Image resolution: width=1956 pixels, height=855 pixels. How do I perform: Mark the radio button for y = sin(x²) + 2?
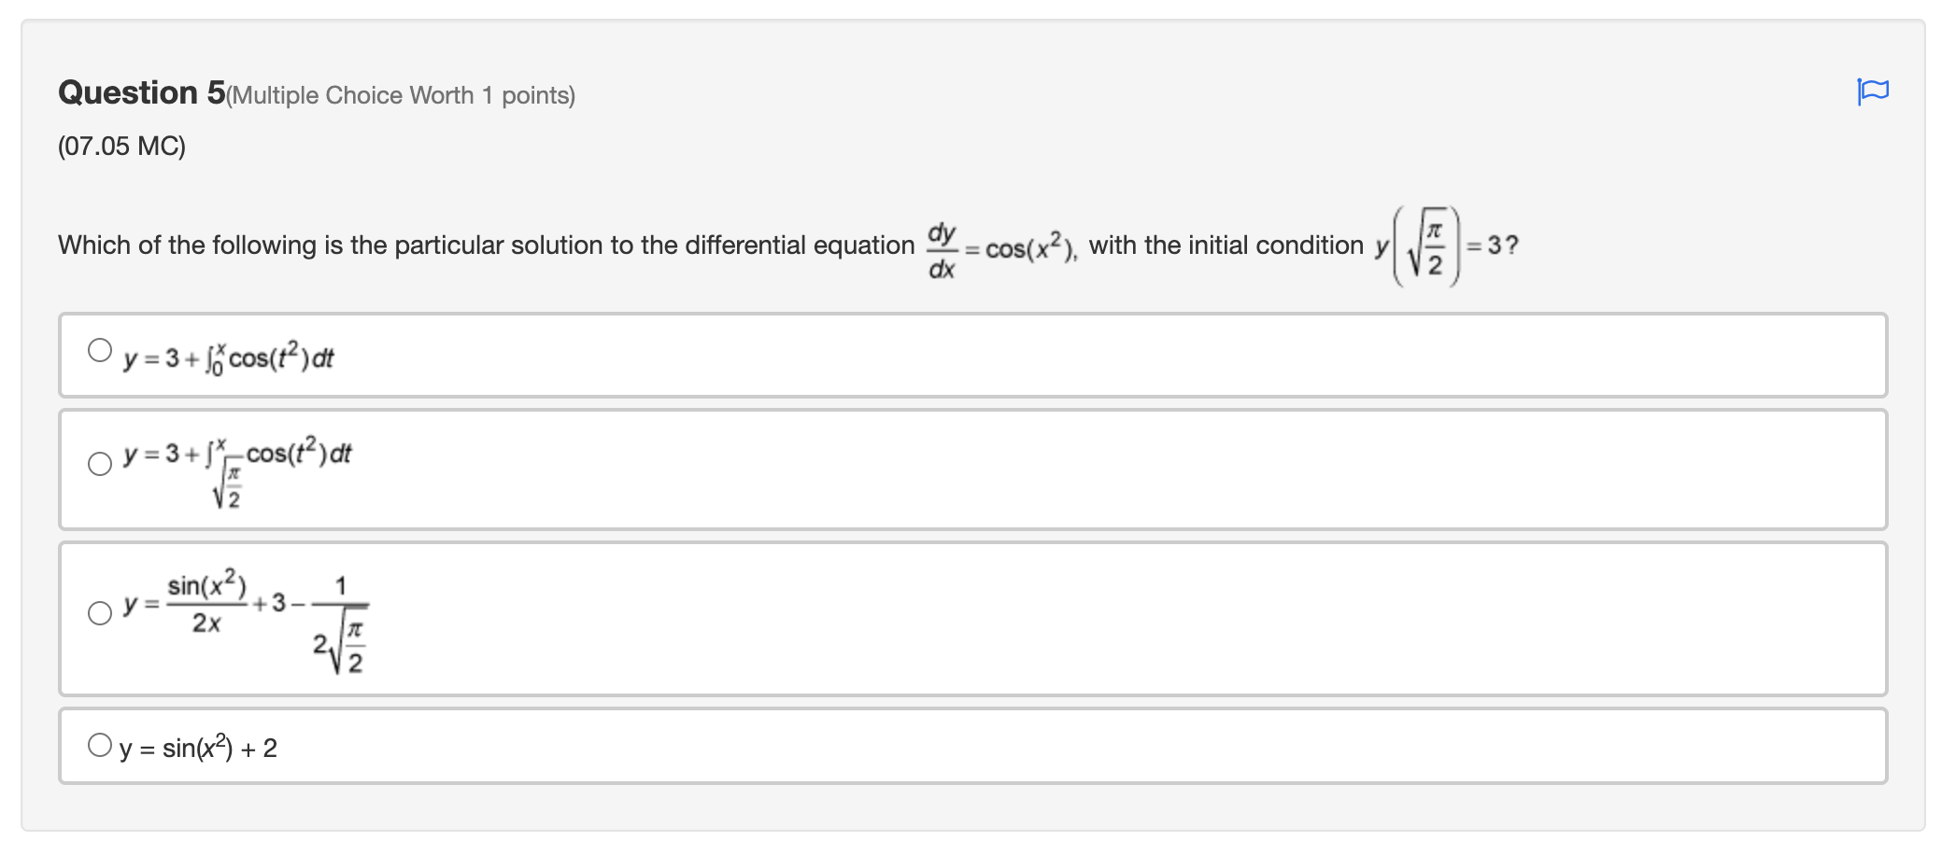(99, 744)
